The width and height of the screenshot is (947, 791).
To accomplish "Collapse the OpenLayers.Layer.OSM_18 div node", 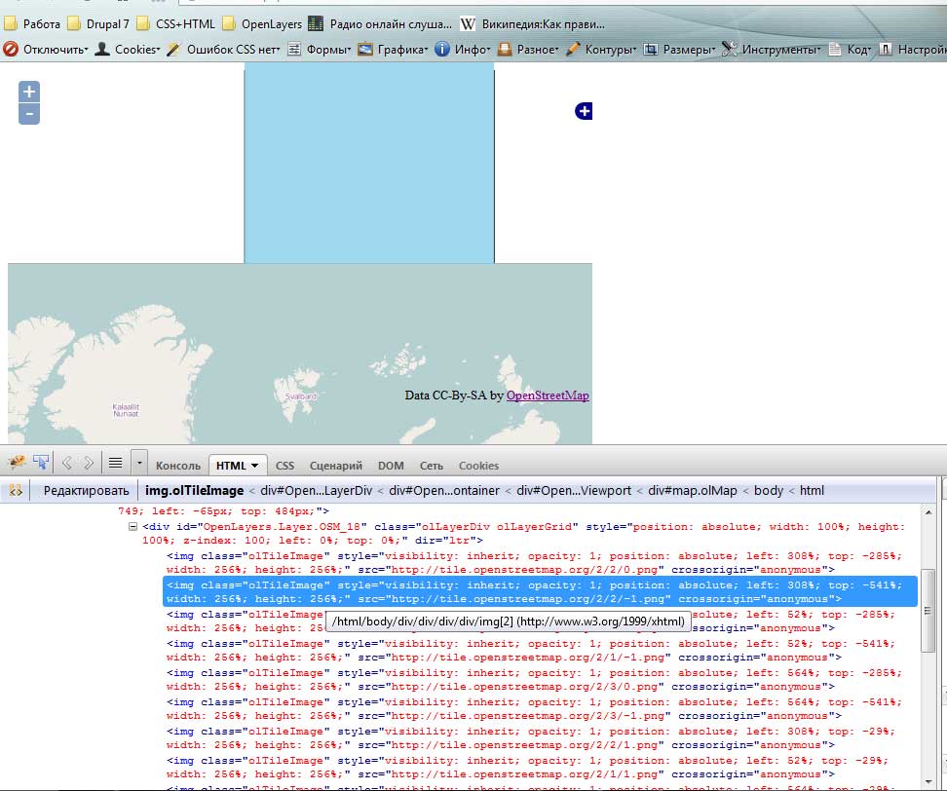I will [x=133, y=527].
